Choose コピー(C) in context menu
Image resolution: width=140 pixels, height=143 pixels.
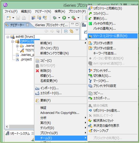[61, 61]
